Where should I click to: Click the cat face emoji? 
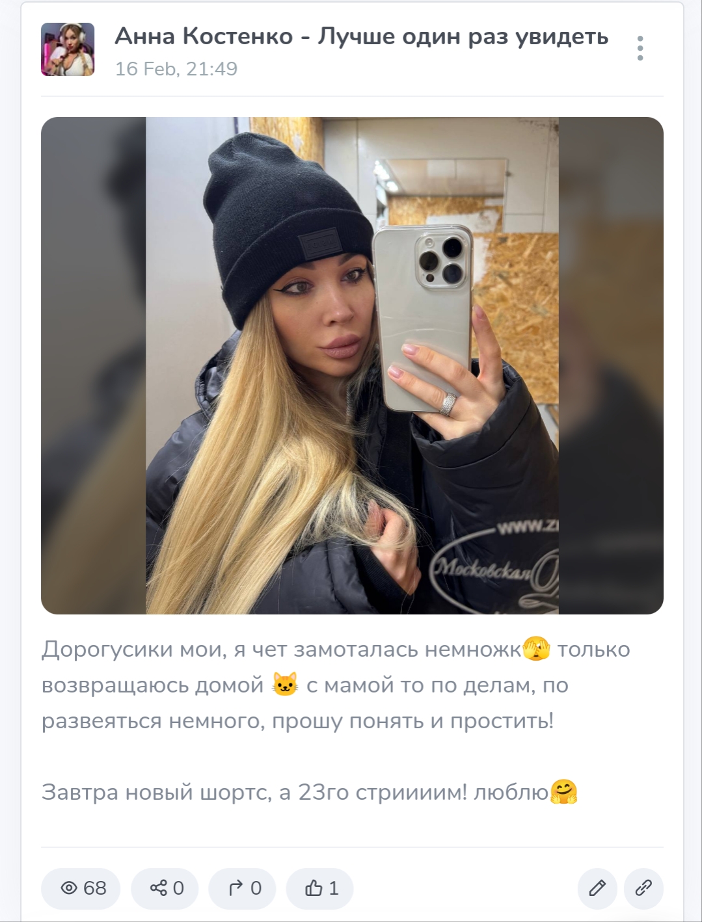(x=285, y=684)
